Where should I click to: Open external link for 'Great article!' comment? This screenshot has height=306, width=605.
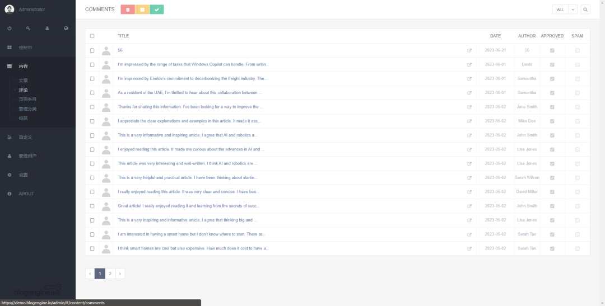(469, 206)
